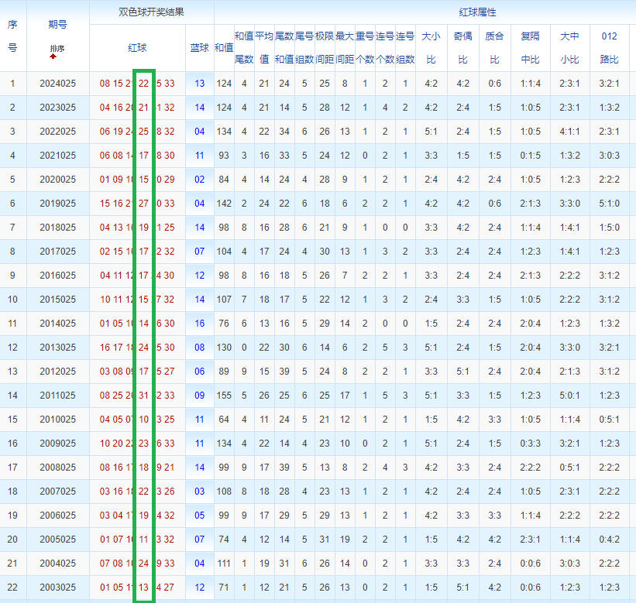The height and width of the screenshot is (603, 636).
Task: Click the 大小比 column header
Action: coord(431,47)
